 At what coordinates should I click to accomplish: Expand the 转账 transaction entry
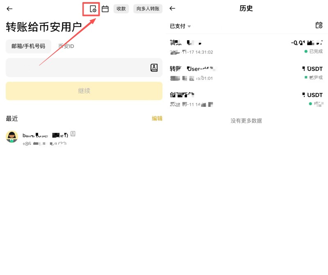[246, 72]
